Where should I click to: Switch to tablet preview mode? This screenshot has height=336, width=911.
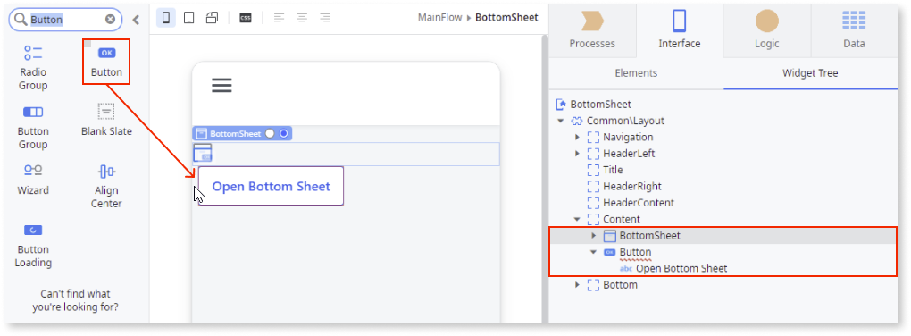coord(188,18)
